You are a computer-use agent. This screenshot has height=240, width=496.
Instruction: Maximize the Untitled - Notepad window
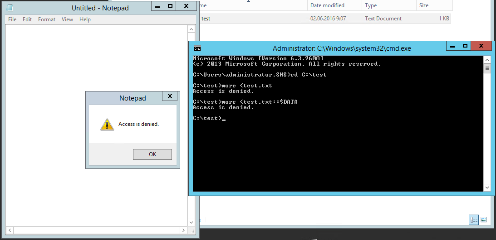(x=170, y=6)
